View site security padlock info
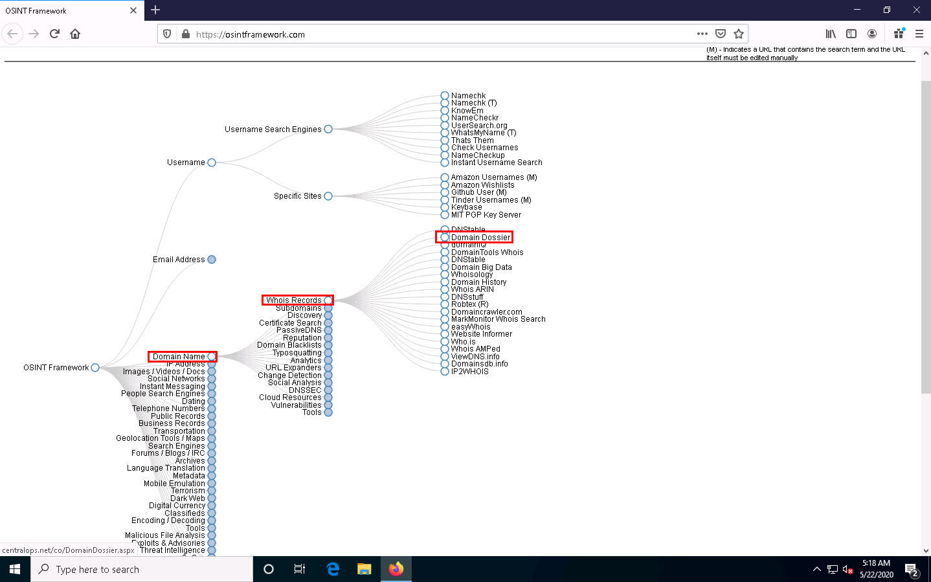931x582 pixels. click(x=186, y=34)
